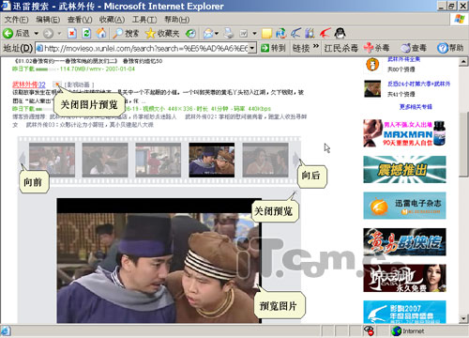The image size is (469, 338).
Task: Toggle image preview icon beside 武林外传02
Action: pyautogui.click(x=57, y=84)
